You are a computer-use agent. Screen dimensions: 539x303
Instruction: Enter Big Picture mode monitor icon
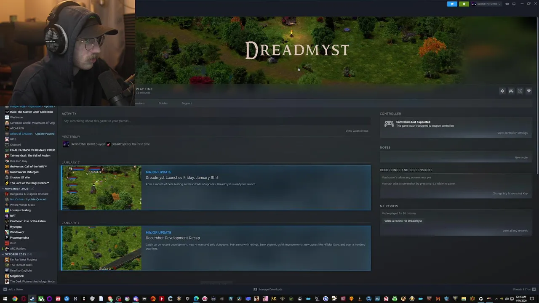click(514, 4)
